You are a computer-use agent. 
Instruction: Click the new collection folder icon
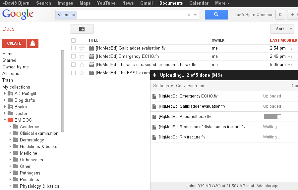[82, 29]
